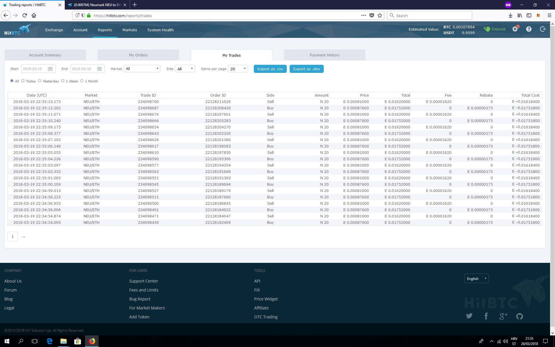The height and width of the screenshot is (347, 555).
Task: Sort by Date (UTC) column header
Action: click(37, 95)
